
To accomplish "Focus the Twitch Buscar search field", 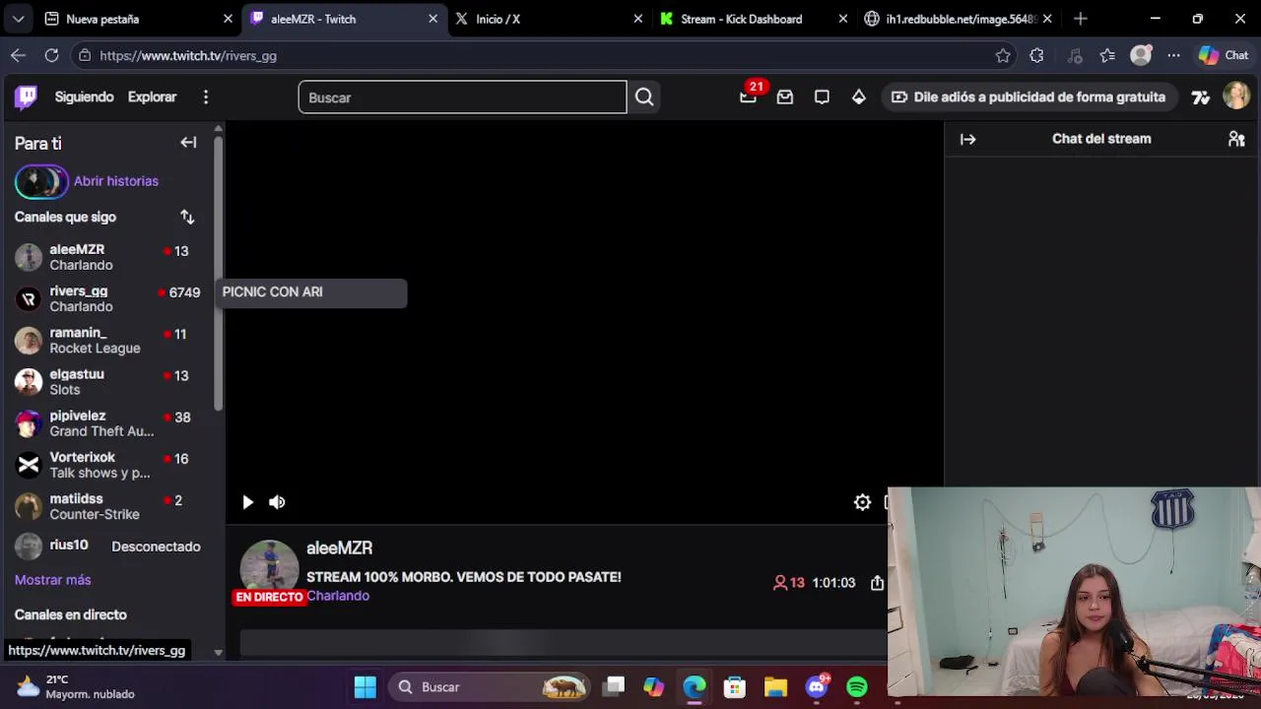I will 462,97.
